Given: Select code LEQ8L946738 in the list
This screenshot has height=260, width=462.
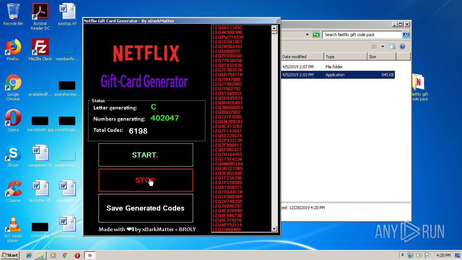Looking at the screenshot, I should click(227, 216).
